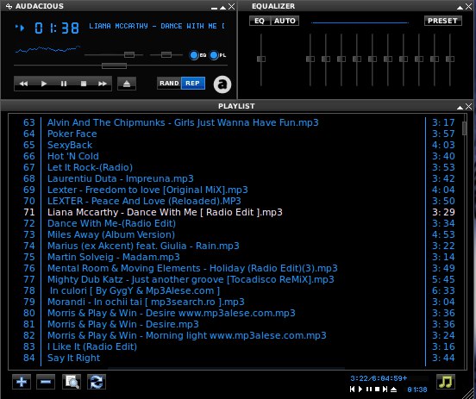Image resolution: width=476 pixels, height=399 pixels.
Task: Shade the equalizer window with triangle button
Action: (x=460, y=7)
